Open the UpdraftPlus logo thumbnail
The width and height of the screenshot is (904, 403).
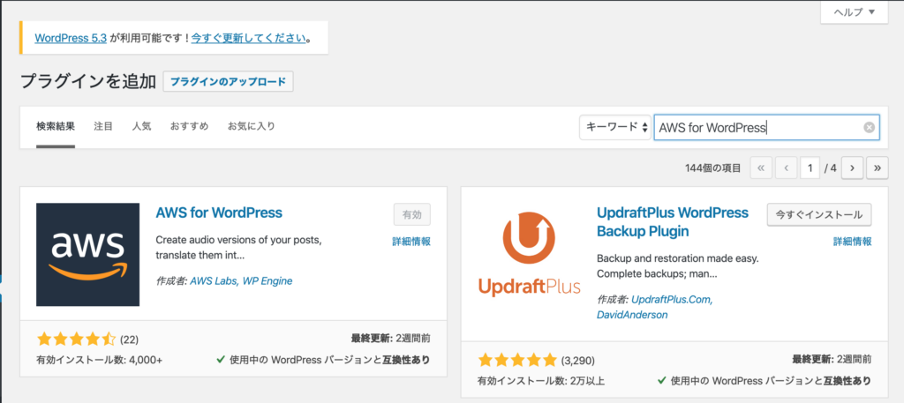[530, 255]
